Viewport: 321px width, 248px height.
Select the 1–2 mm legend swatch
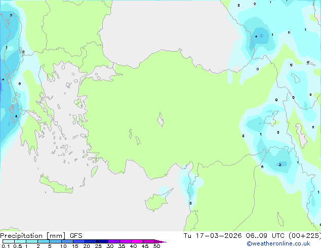[32, 241]
